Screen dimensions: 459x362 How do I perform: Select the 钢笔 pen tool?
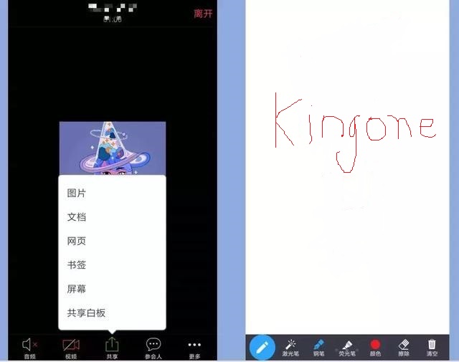pyautogui.click(x=318, y=348)
